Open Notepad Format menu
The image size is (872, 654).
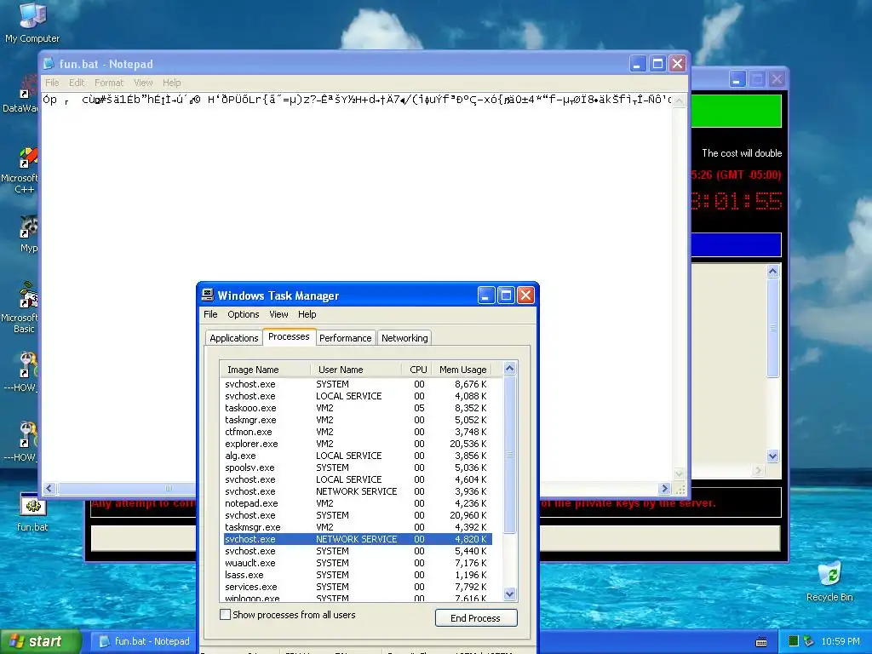tap(109, 83)
